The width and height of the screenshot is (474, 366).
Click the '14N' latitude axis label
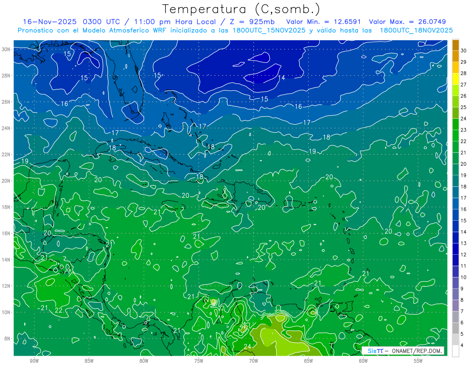click(7, 260)
